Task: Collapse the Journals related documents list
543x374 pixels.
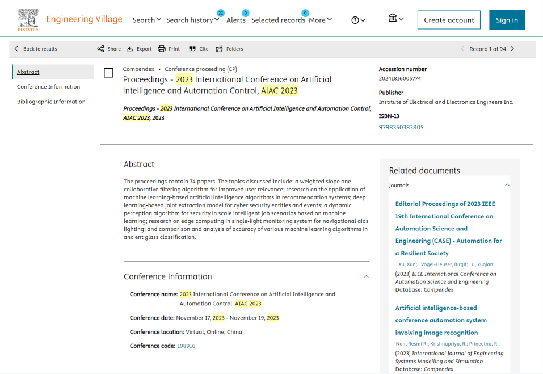Action: coord(507,185)
